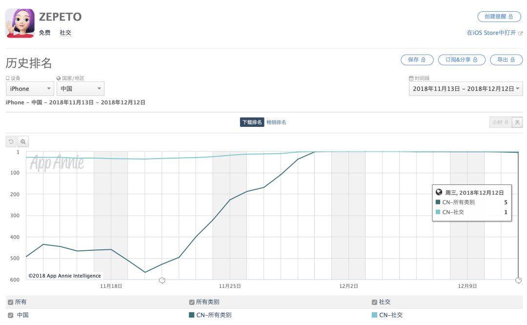Click the ZEPETO app icon

pyautogui.click(x=20, y=23)
